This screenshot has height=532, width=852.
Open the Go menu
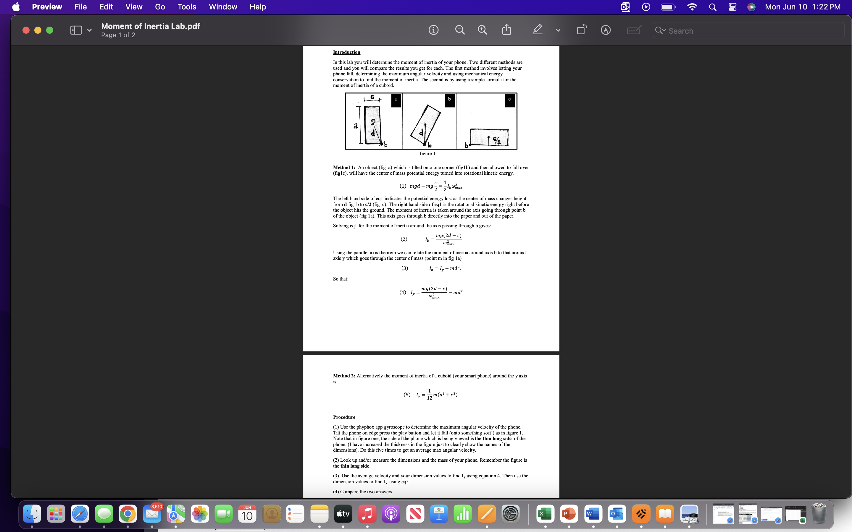160,7
